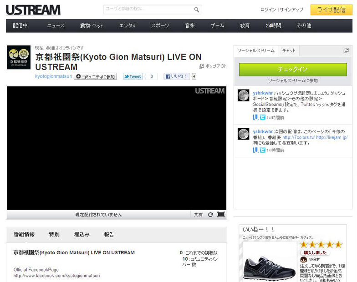Screen dimensions: 357x282
Task: Click yshrkwhr's avatar on hashtag post
Action: [243, 95]
